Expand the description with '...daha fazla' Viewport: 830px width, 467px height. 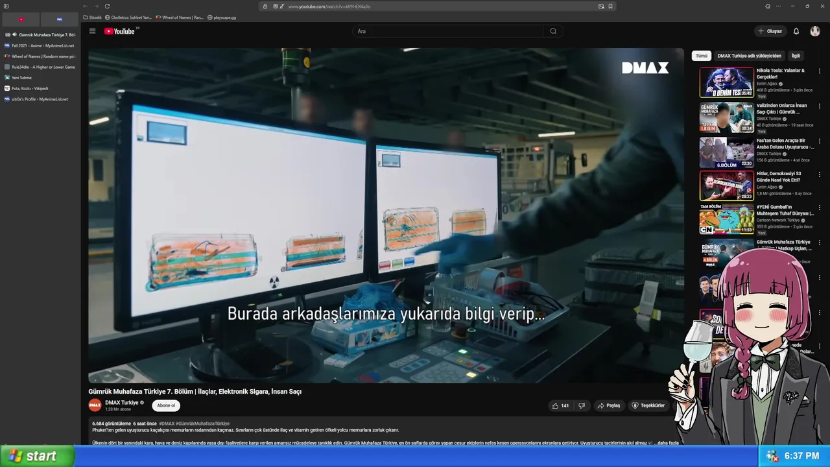[665, 443]
